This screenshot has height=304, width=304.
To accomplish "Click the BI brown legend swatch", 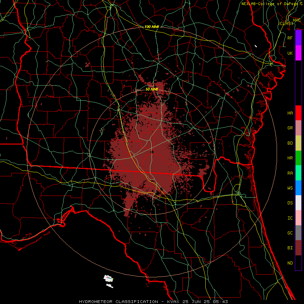I will [x=298, y=248].
